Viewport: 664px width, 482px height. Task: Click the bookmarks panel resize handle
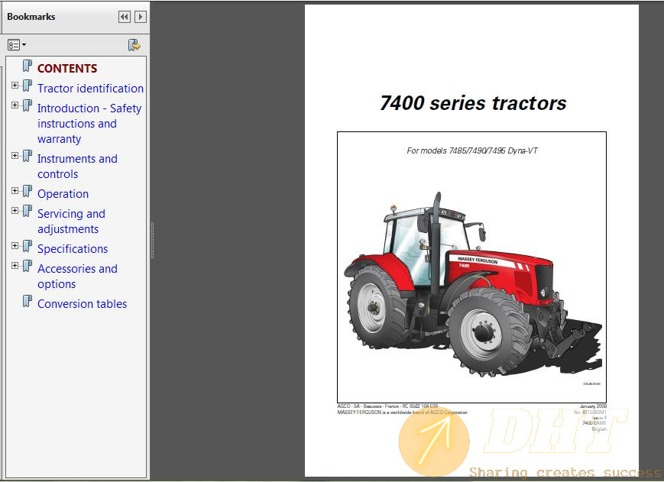(153, 240)
